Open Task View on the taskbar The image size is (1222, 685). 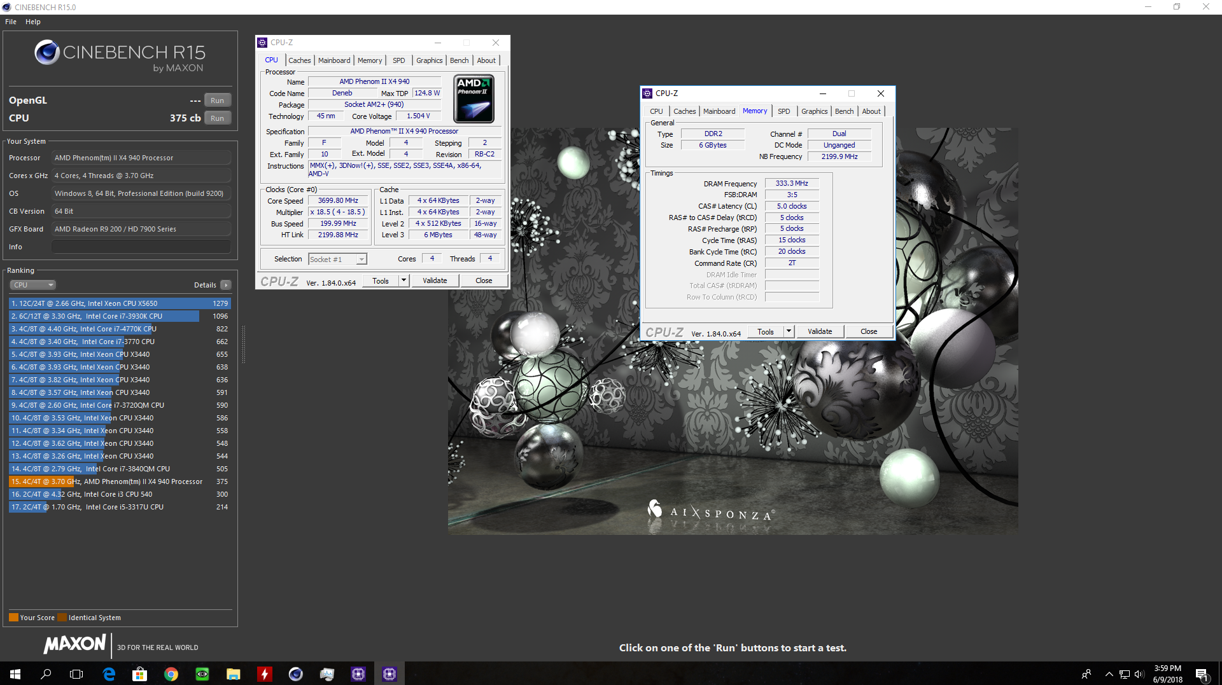click(76, 674)
